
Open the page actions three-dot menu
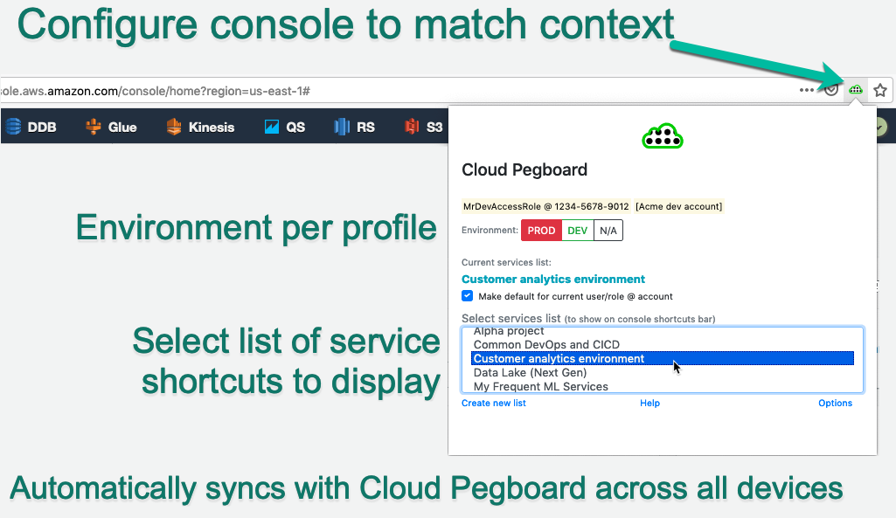coord(806,90)
